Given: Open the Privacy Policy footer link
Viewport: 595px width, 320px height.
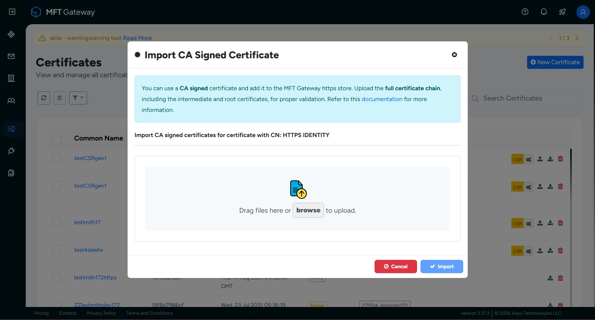Looking at the screenshot, I should (x=101, y=313).
